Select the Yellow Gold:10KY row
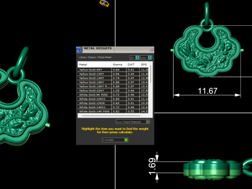 click(113, 74)
